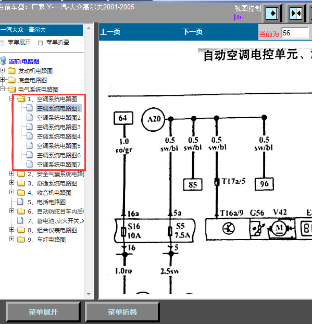Click the 空调系统电路图4 document icon
Image resolution: width=312 pixels, height=324 pixels.
click(x=30, y=136)
